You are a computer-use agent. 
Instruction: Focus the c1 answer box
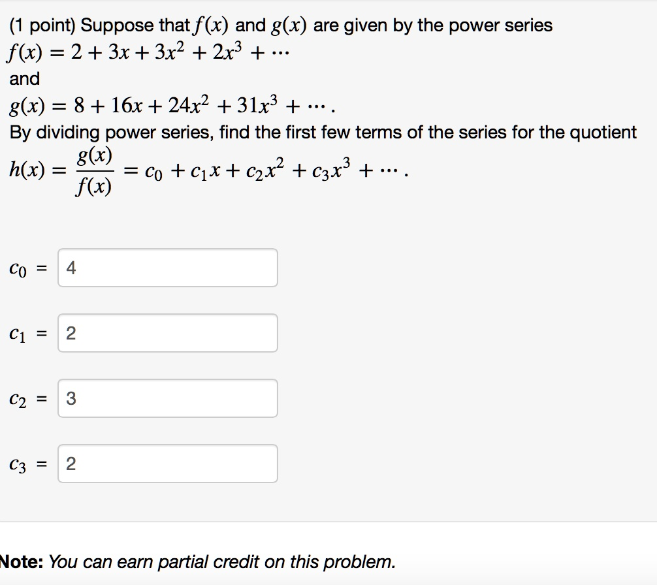click(x=167, y=333)
